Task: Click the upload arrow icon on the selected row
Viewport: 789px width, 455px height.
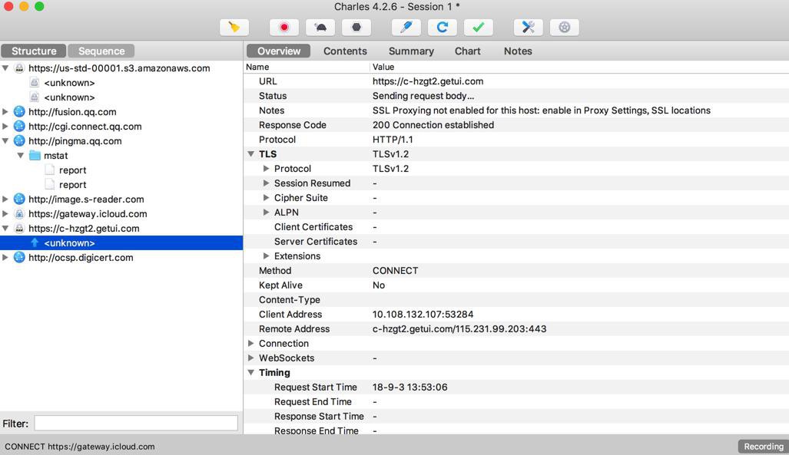Action: point(35,242)
